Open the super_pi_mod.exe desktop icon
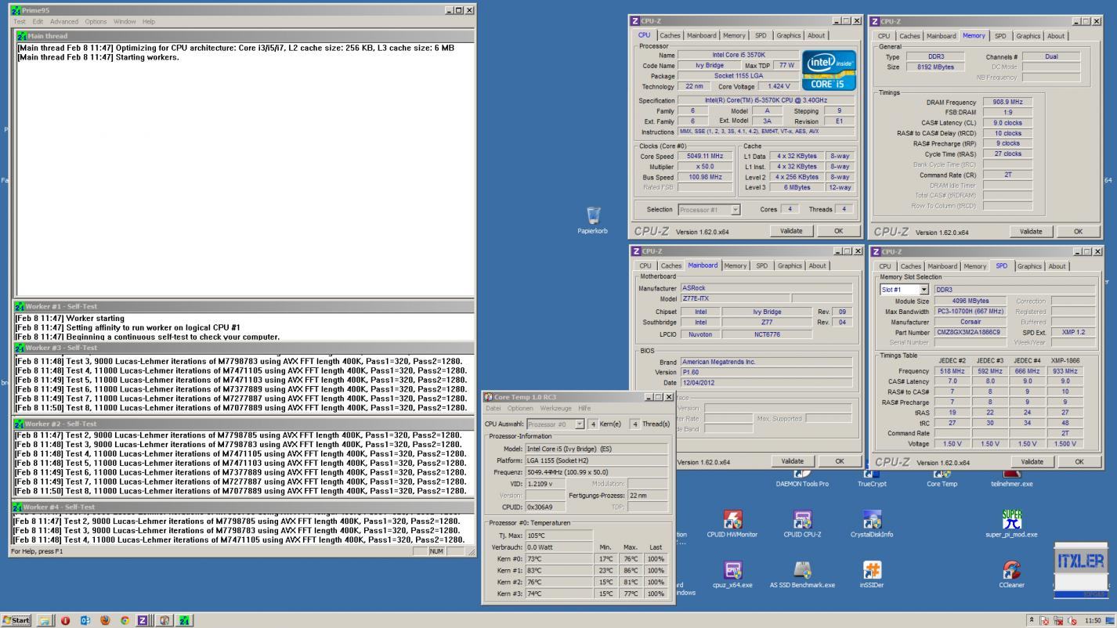 point(1011,521)
